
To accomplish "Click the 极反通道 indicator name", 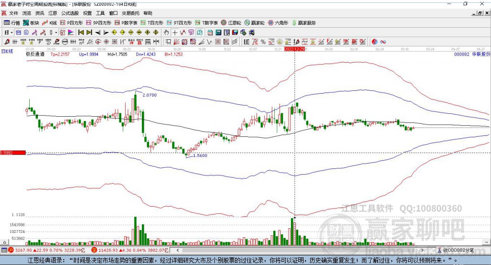I will point(35,54).
